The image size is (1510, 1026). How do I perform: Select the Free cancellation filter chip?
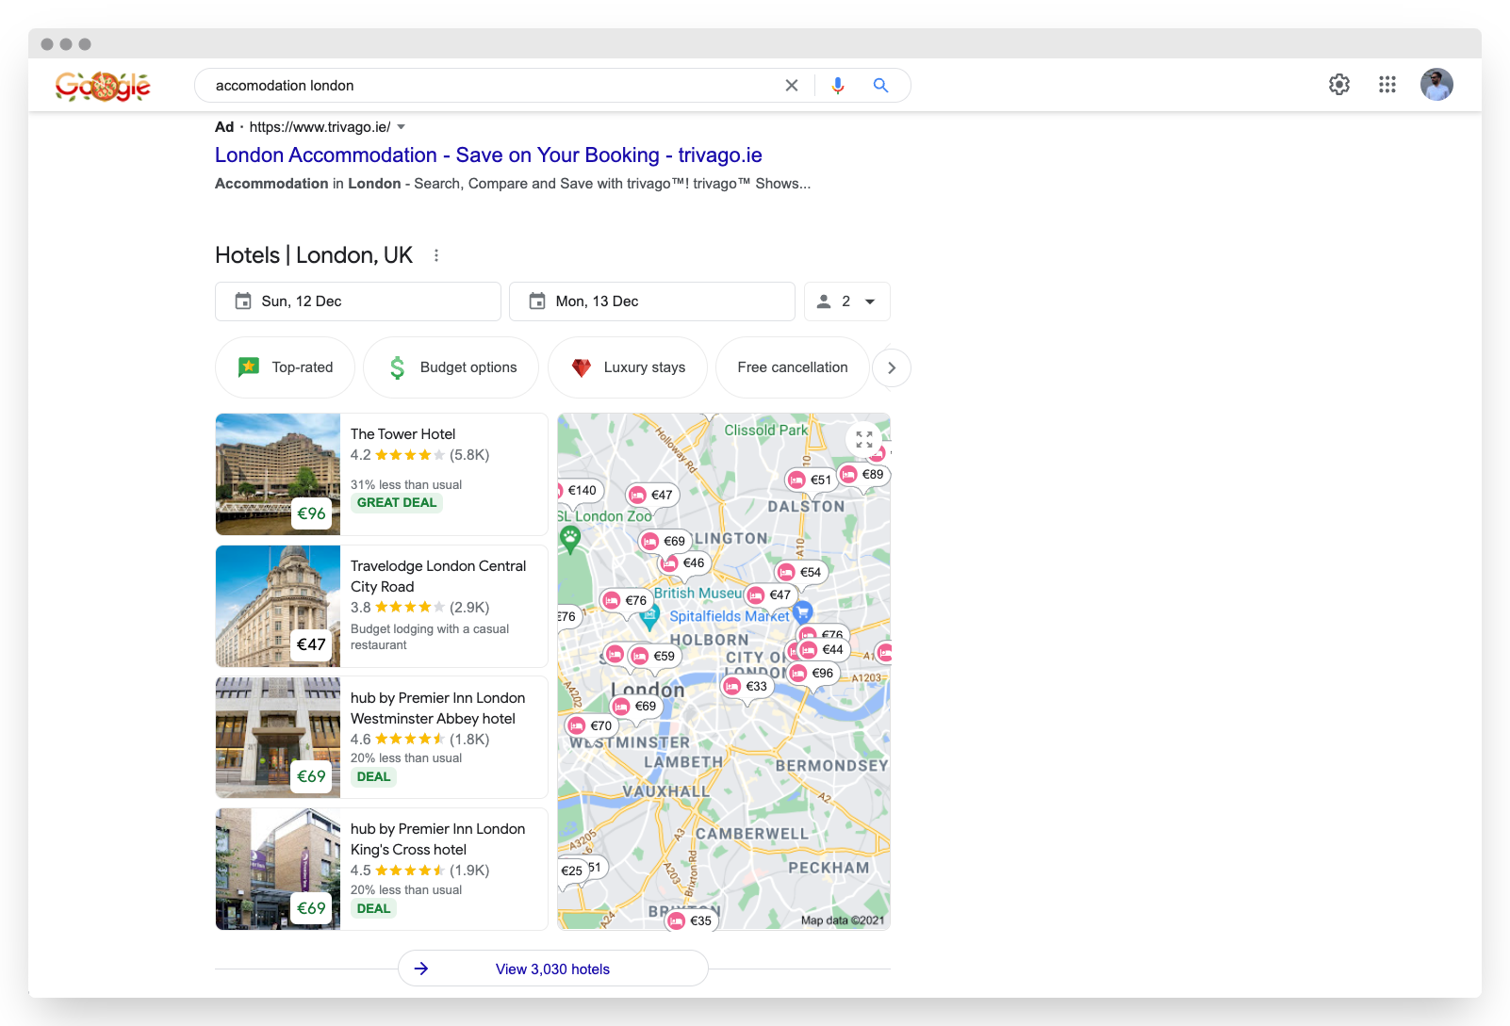(x=793, y=367)
